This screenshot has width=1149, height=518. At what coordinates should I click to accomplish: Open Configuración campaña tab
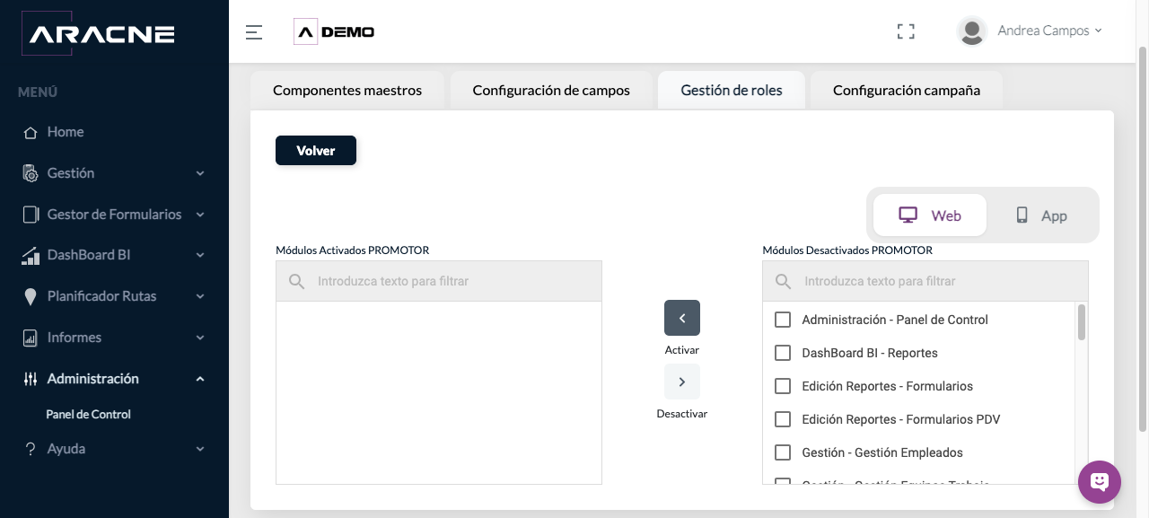click(x=907, y=90)
